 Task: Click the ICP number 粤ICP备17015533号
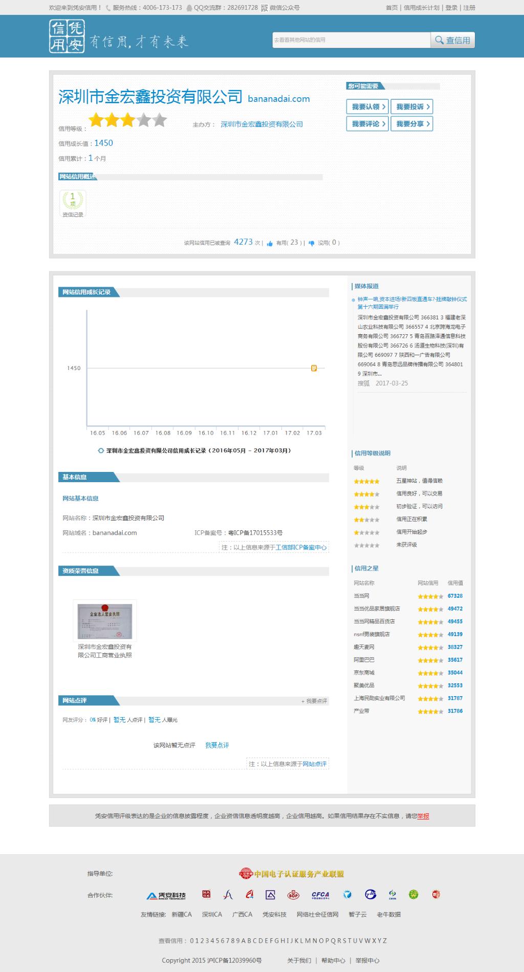[x=255, y=533]
